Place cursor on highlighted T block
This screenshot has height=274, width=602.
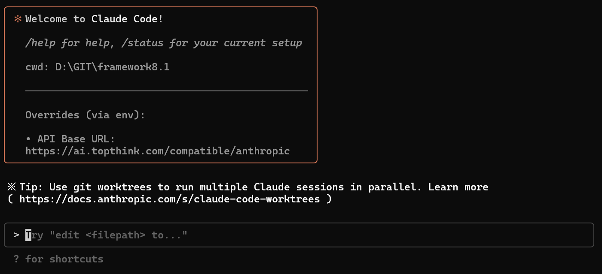(28, 235)
